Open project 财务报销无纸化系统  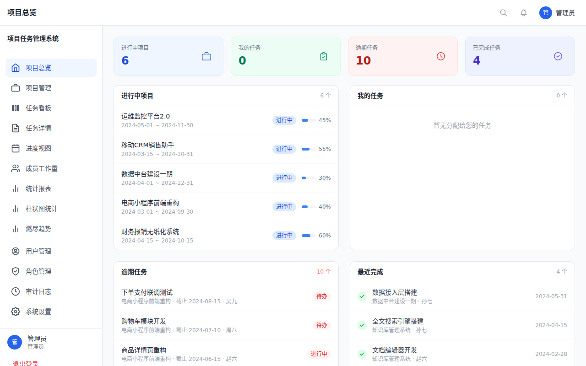pos(226,236)
